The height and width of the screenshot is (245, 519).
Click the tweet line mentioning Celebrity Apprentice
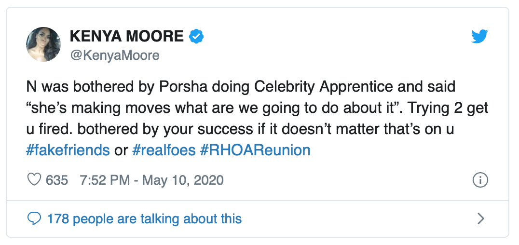pyautogui.click(x=240, y=88)
